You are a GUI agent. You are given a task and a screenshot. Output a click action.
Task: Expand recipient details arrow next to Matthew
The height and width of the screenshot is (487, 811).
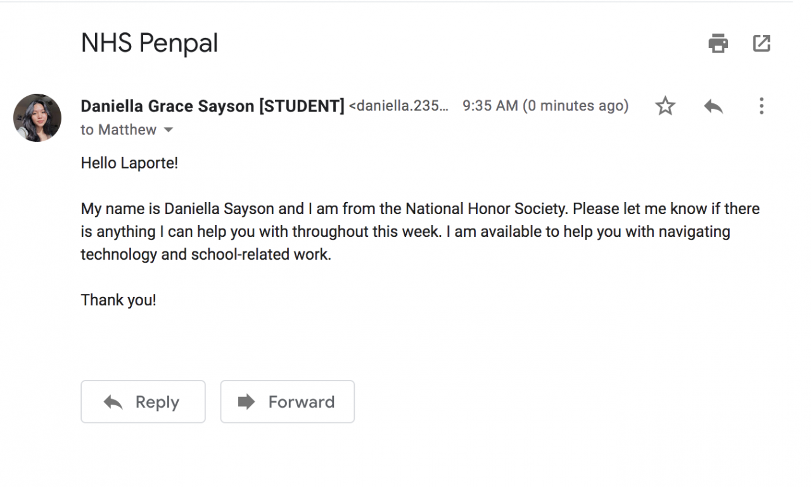tap(169, 130)
